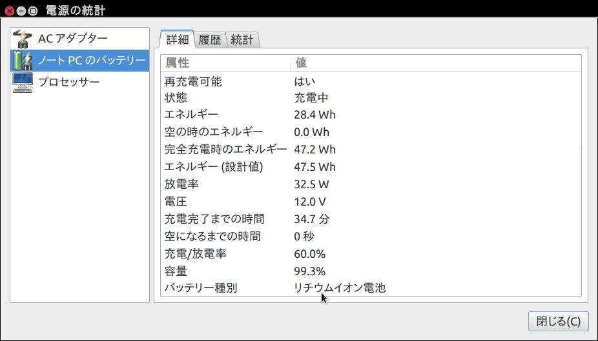Minimize the 電源の統計 window
The width and height of the screenshot is (598, 341).
[21, 11]
